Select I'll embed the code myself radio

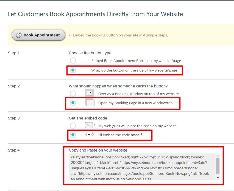(73, 135)
